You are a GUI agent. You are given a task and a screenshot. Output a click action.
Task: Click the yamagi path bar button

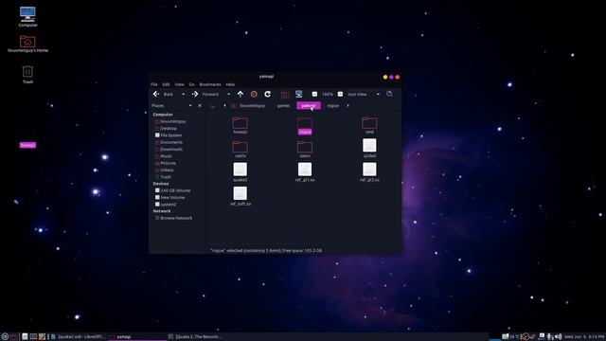[309, 105]
